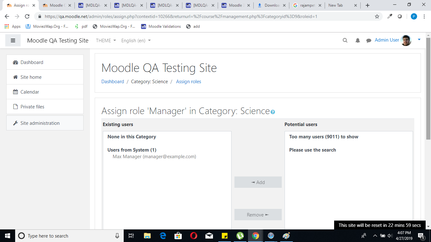
Task: Open the Apps bookmarks shortcut
Action: click(13, 26)
